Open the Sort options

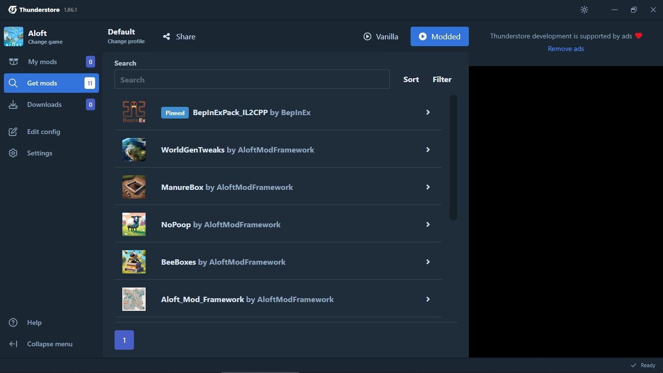(x=411, y=79)
